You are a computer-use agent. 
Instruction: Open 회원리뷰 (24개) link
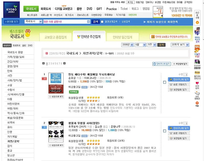point(116,141)
